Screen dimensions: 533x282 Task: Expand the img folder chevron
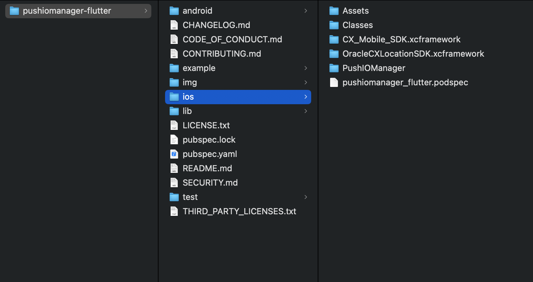306,82
